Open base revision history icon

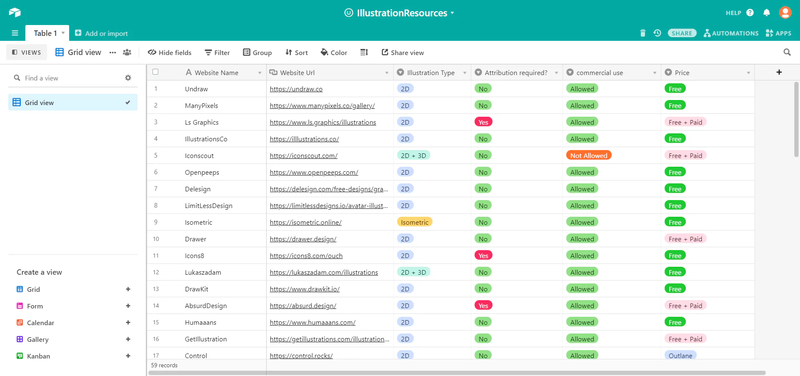point(657,33)
